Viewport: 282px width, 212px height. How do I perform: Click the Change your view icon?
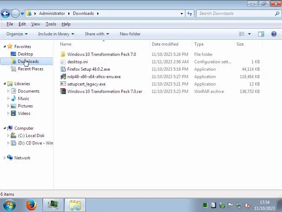[241, 34]
